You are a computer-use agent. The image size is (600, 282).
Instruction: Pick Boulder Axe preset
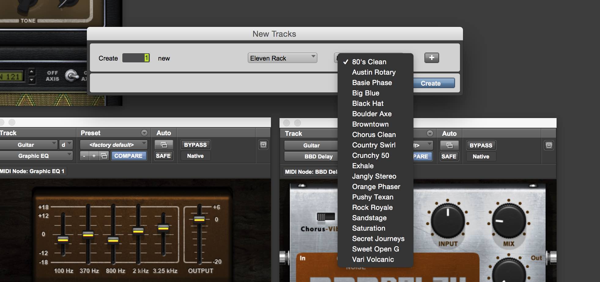(376, 114)
